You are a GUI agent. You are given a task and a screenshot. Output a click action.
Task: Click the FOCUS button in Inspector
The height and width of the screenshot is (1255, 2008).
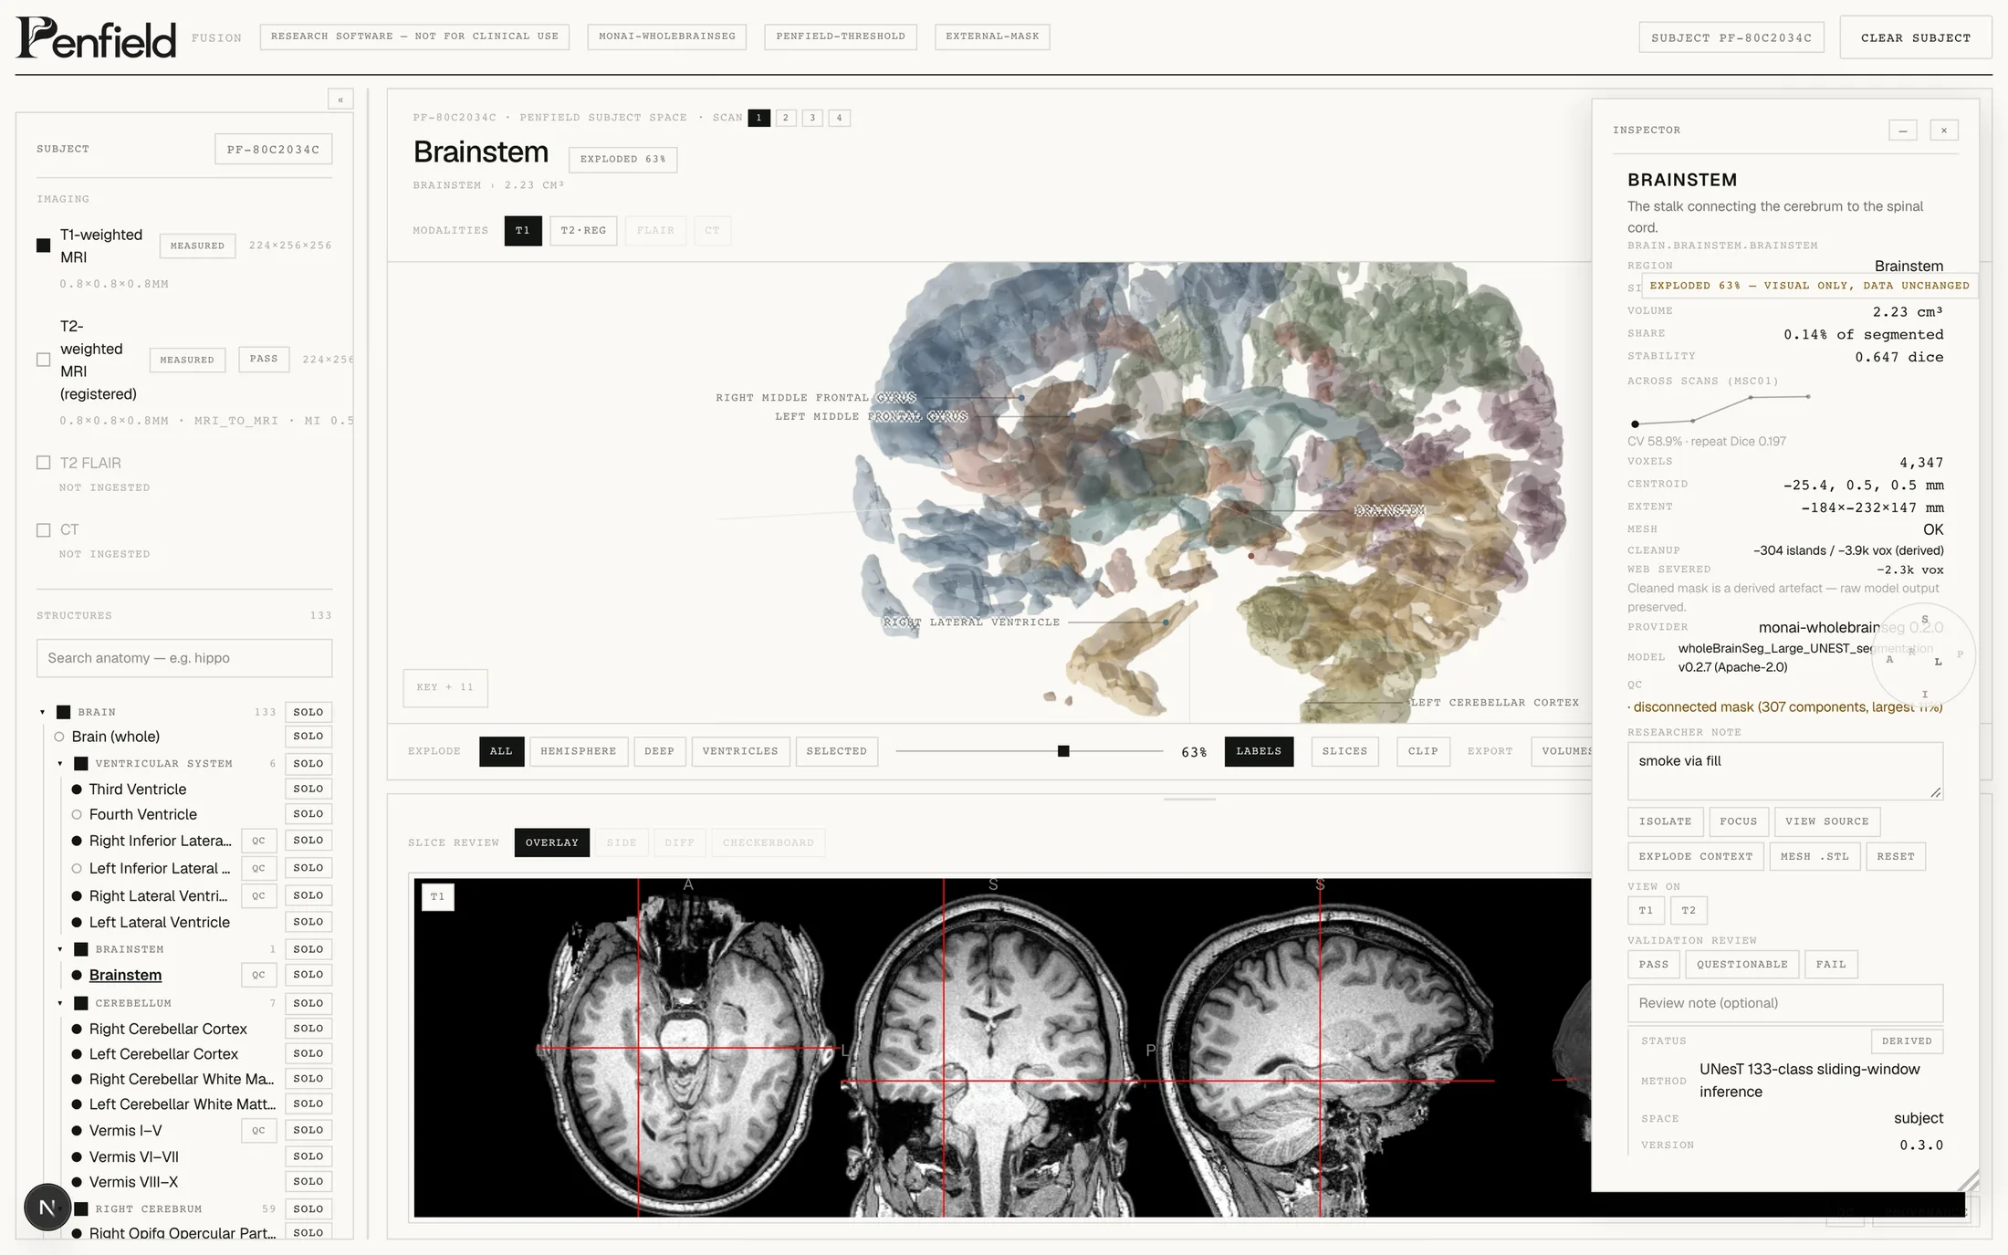click(x=1738, y=821)
